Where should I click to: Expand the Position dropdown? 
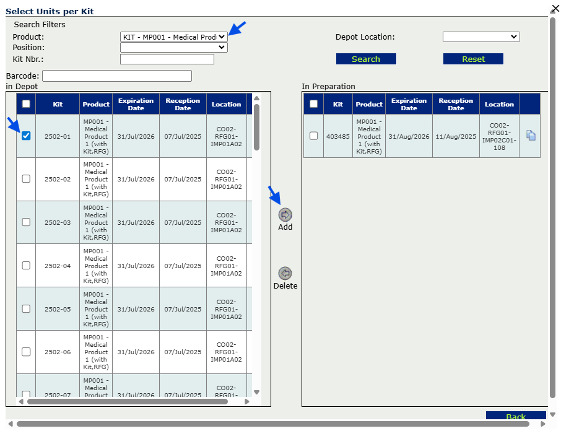pyautogui.click(x=173, y=48)
